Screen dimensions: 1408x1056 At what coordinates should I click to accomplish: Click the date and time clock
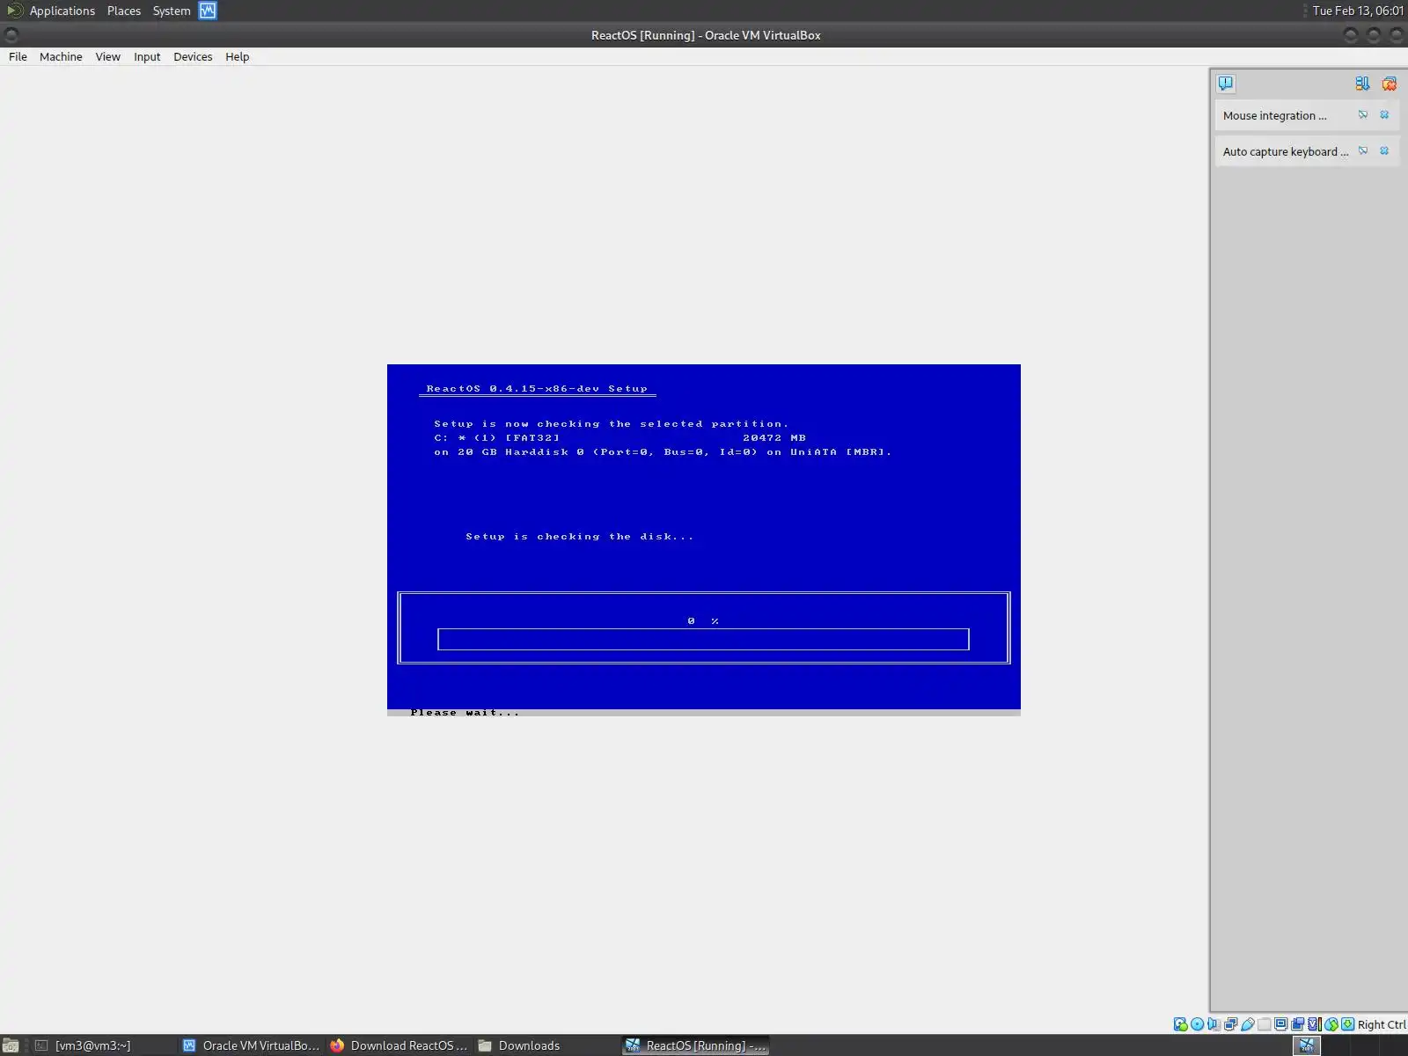click(1358, 11)
